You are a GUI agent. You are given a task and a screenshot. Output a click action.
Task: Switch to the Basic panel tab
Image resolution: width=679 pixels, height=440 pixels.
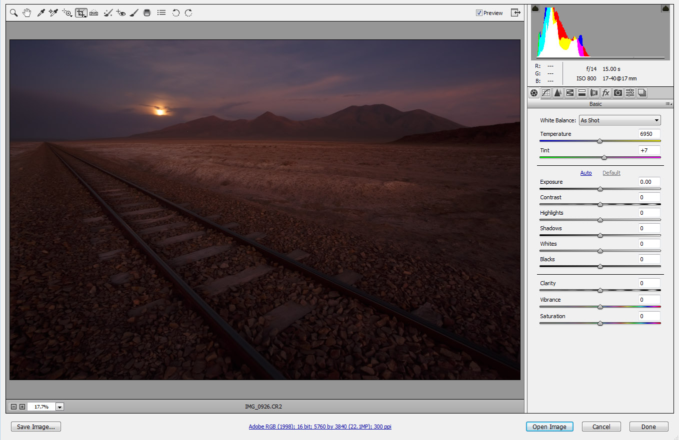coord(534,93)
